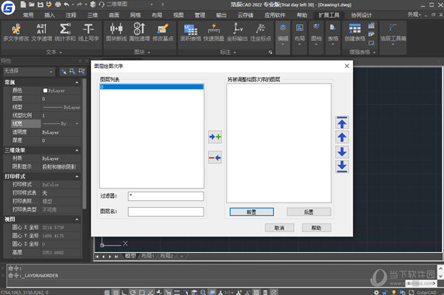
Task: Click the Print icon in quick access toolbar
Action: pyautogui.click(x=58, y=4)
